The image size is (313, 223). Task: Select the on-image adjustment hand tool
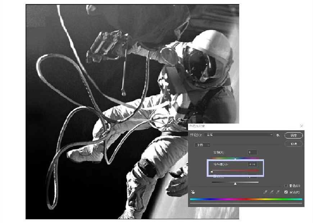tap(193, 192)
